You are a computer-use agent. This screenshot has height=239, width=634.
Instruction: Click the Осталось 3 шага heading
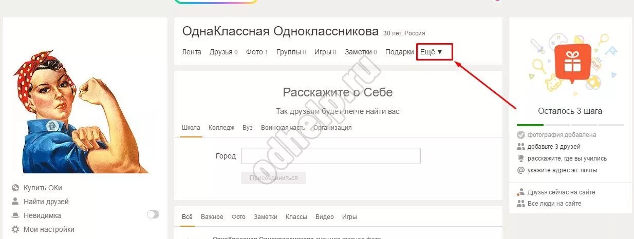pos(570,111)
